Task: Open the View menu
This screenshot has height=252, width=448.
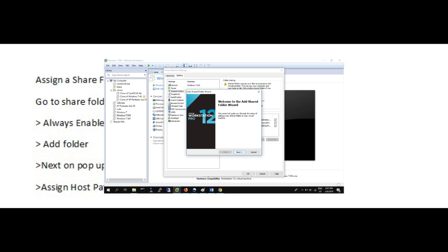Action: (120, 65)
